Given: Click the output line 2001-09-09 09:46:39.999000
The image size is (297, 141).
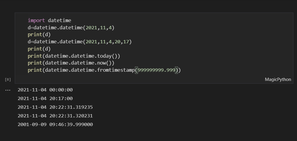Looking at the screenshot, I should tap(55, 125).
